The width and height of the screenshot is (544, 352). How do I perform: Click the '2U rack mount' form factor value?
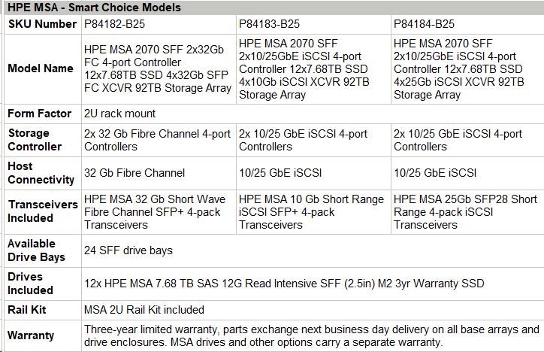tap(120, 114)
